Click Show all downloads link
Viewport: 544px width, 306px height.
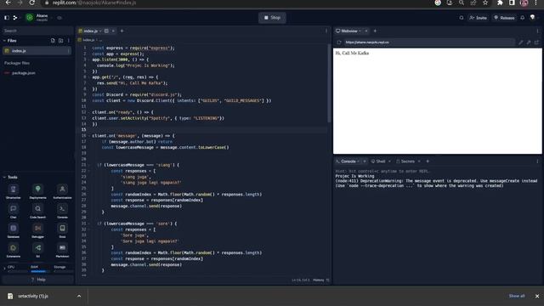click(517, 296)
